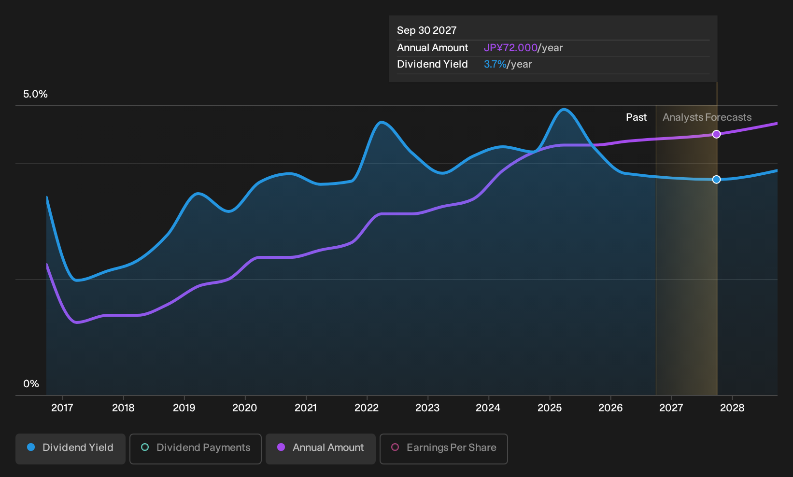Click the 2026 x-axis year label
The width and height of the screenshot is (793, 477).
pyautogui.click(x=610, y=408)
